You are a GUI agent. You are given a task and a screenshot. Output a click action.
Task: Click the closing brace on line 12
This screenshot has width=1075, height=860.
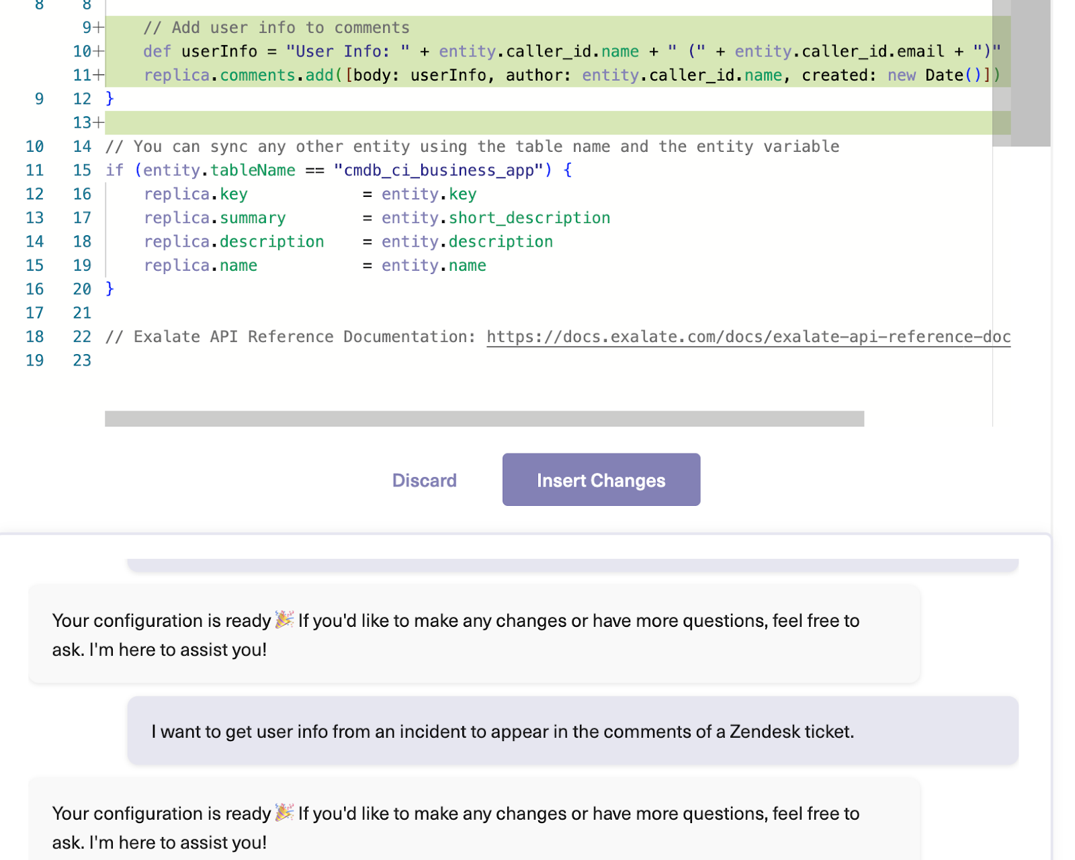click(x=110, y=99)
